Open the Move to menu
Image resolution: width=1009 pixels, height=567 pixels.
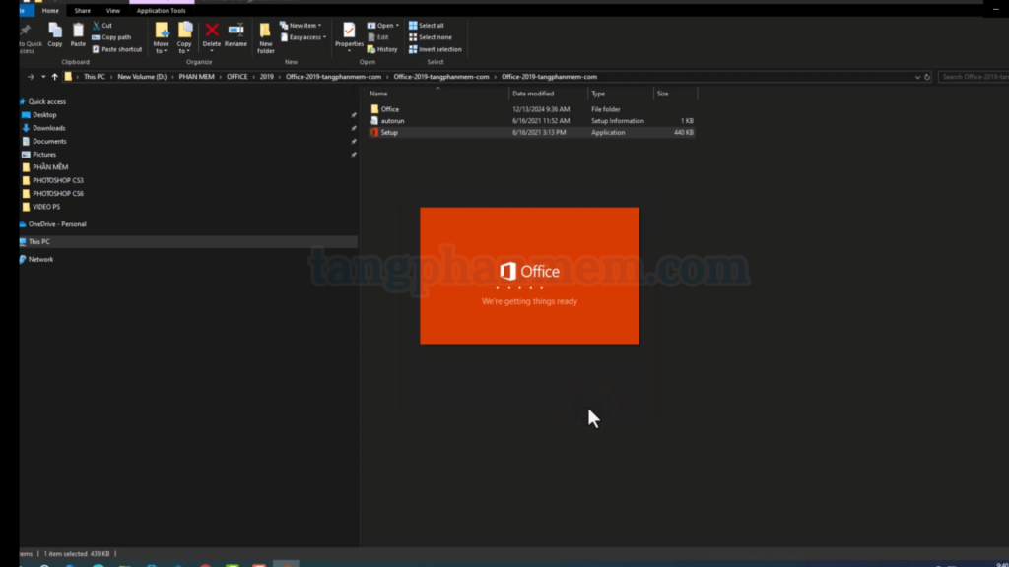coord(161,37)
